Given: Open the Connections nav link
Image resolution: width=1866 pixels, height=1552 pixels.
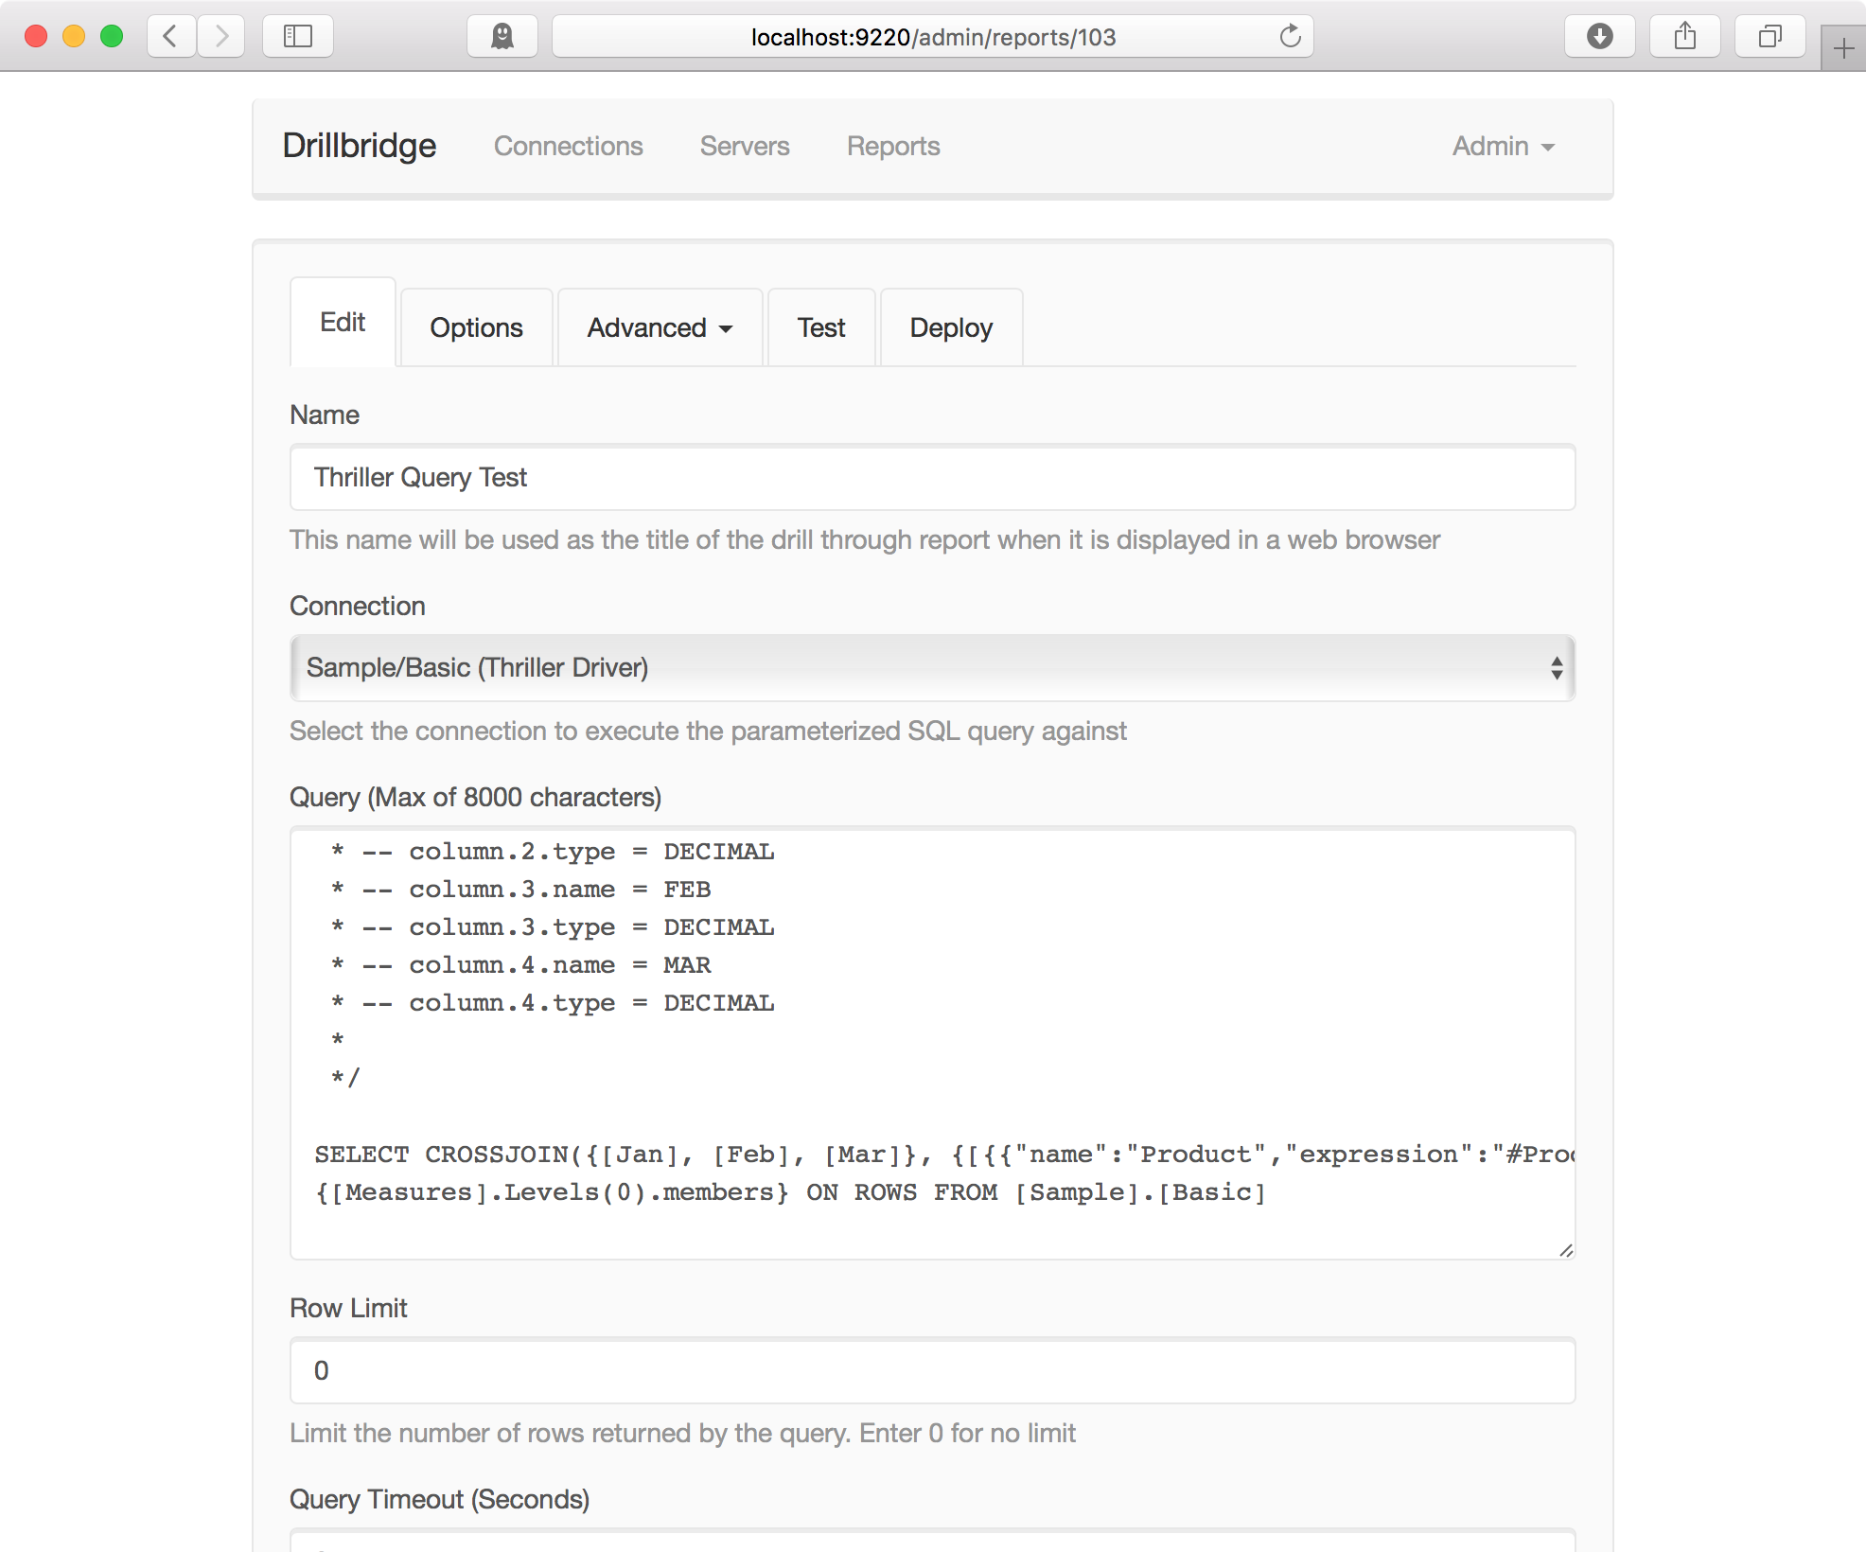Looking at the screenshot, I should pos(569,147).
